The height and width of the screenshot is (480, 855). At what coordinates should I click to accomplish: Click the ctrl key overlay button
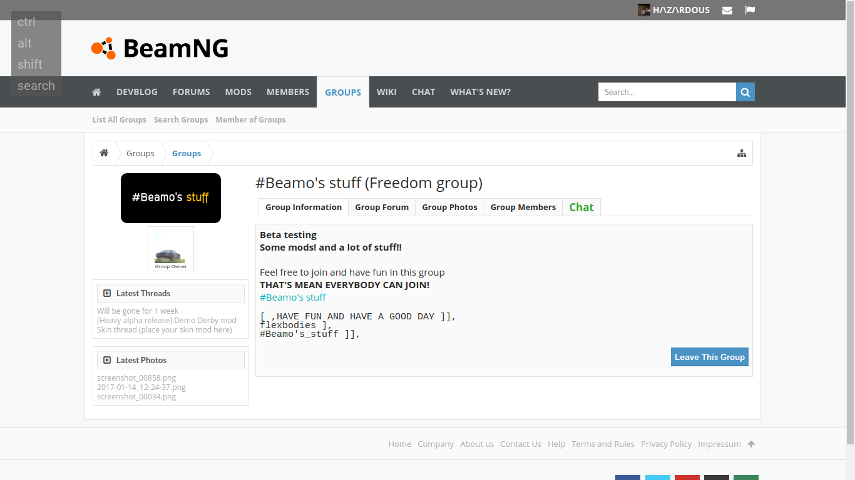[x=26, y=22]
